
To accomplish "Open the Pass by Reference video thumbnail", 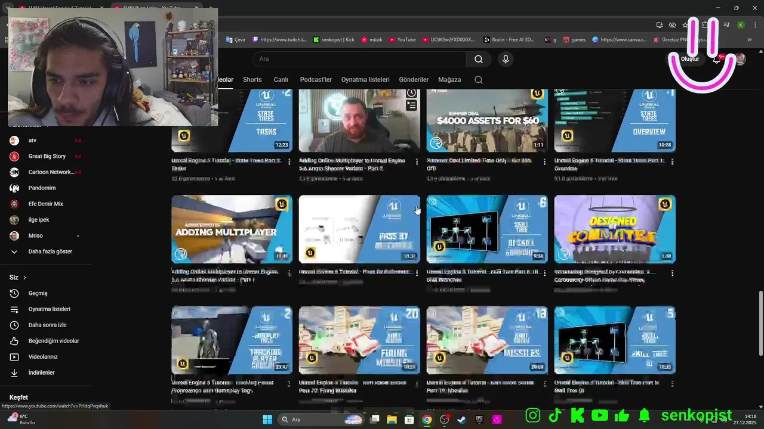I will (359, 229).
